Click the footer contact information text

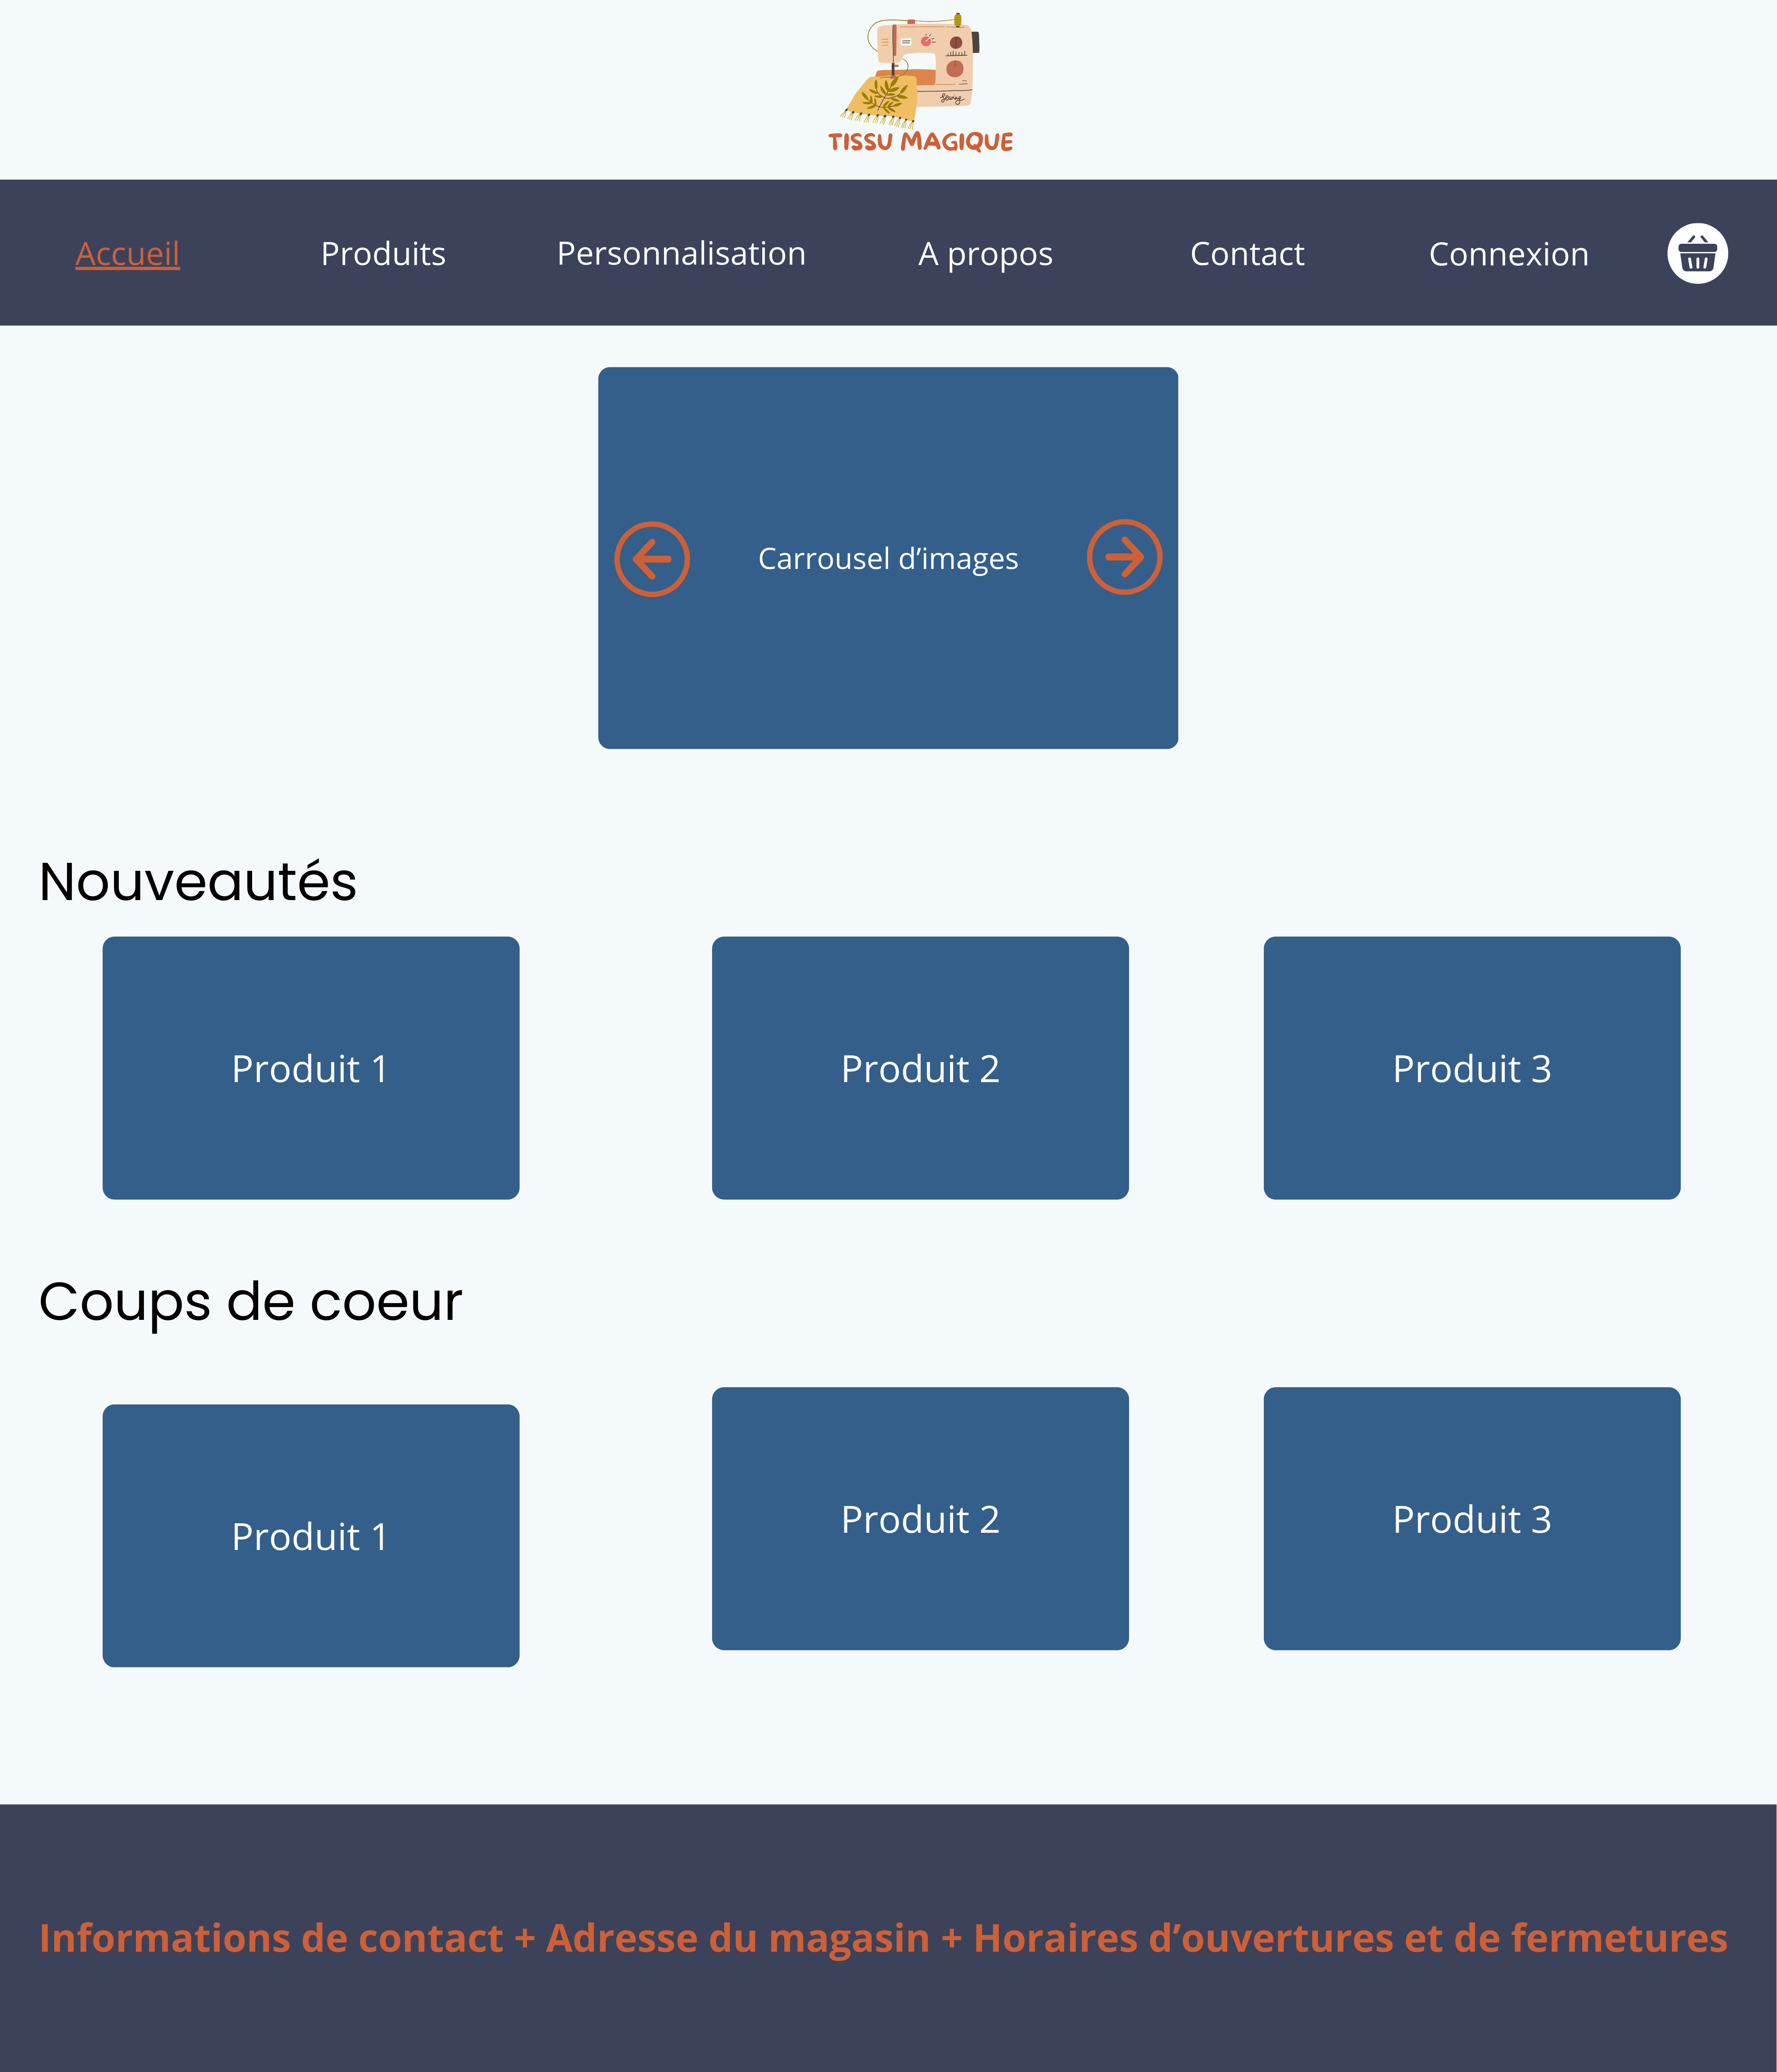(x=883, y=1938)
